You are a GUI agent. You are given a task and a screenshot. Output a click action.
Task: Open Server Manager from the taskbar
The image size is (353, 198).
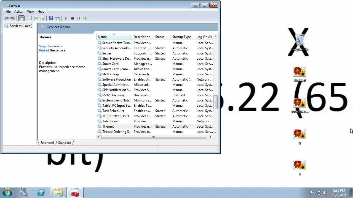pyautogui.click(x=24, y=193)
